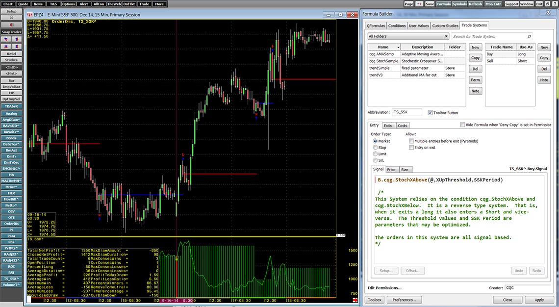This screenshot has width=559, height=307.
Task: Click the RSI study icon
Action: pos(11,273)
